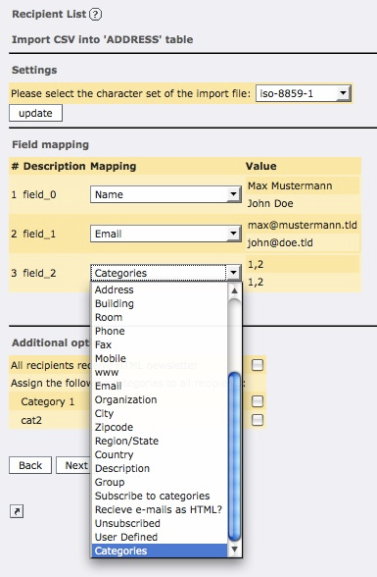Image resolution: width=377 pixels, height=577 pixels.
Task: Open the character set iso-8859-1 dropdown
Action: (304, 93)
